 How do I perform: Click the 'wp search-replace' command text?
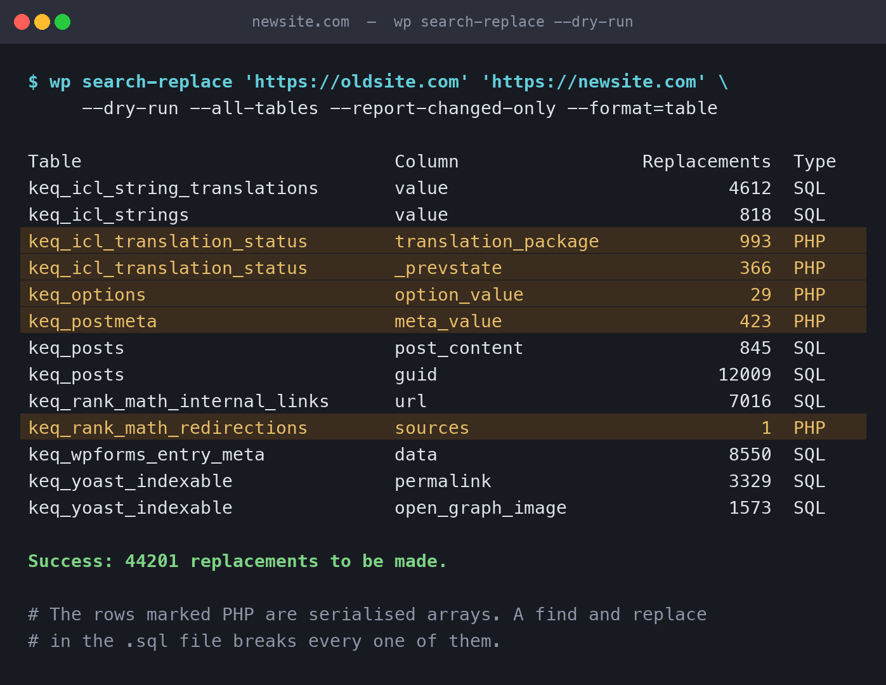(x=141, y=82)
